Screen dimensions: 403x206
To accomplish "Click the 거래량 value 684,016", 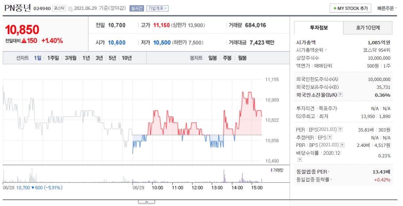I will (x=255, y=25).
